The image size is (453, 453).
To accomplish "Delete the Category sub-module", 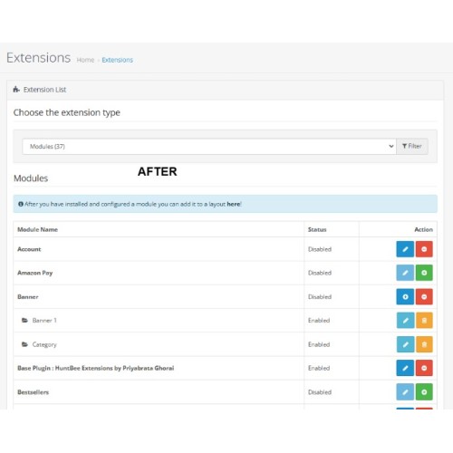I will (424, 344).
